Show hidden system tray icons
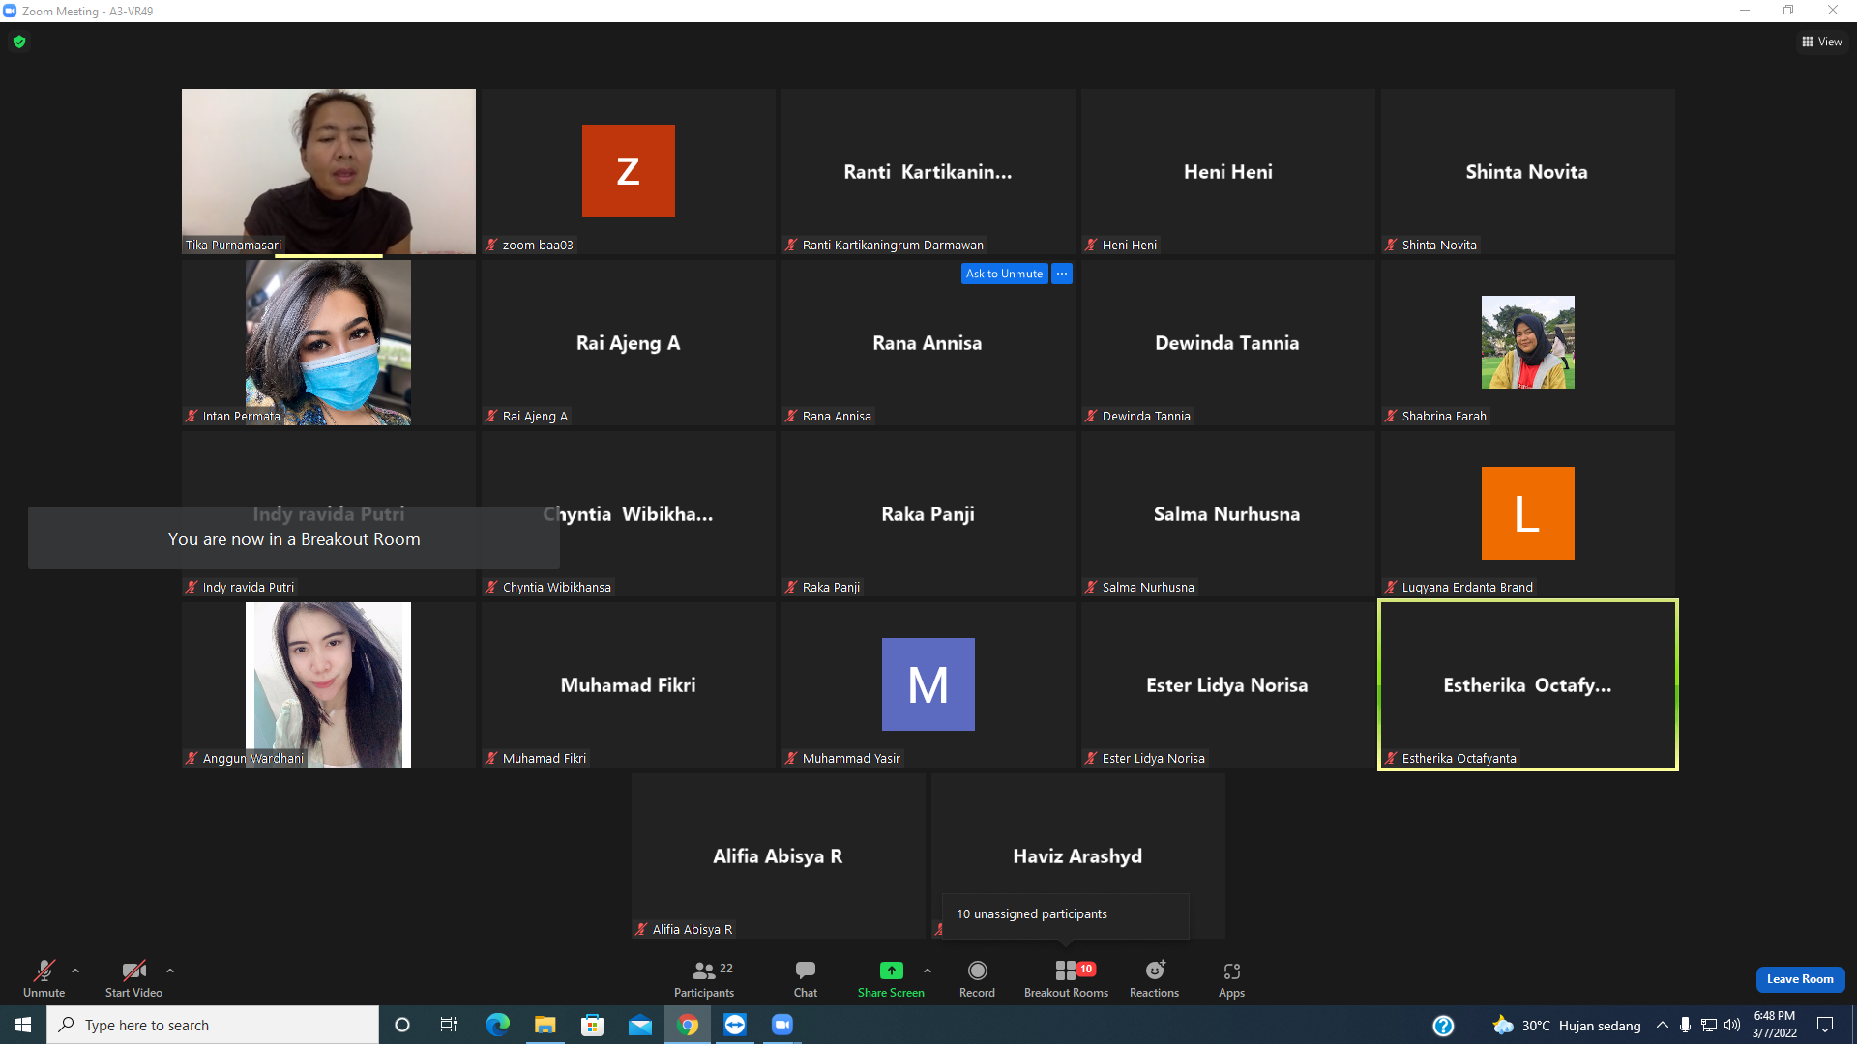Screen dimensions: 1857x1044 [x=1662, y=1025]
